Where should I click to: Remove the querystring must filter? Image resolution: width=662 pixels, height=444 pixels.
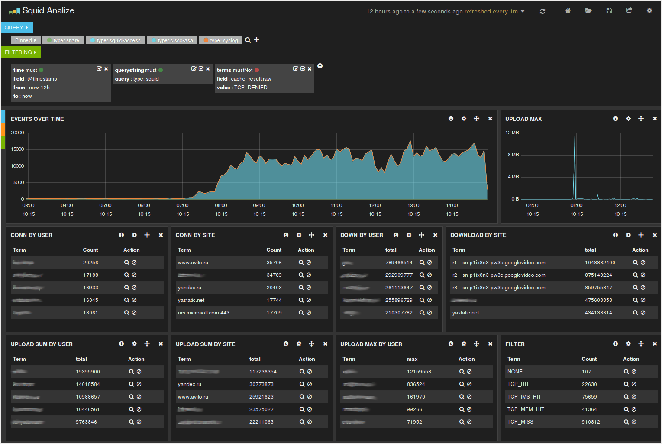(x=208, y=69)
